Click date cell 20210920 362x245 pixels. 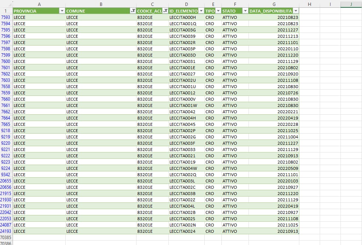pyautogui.click(x=274, y=74)
